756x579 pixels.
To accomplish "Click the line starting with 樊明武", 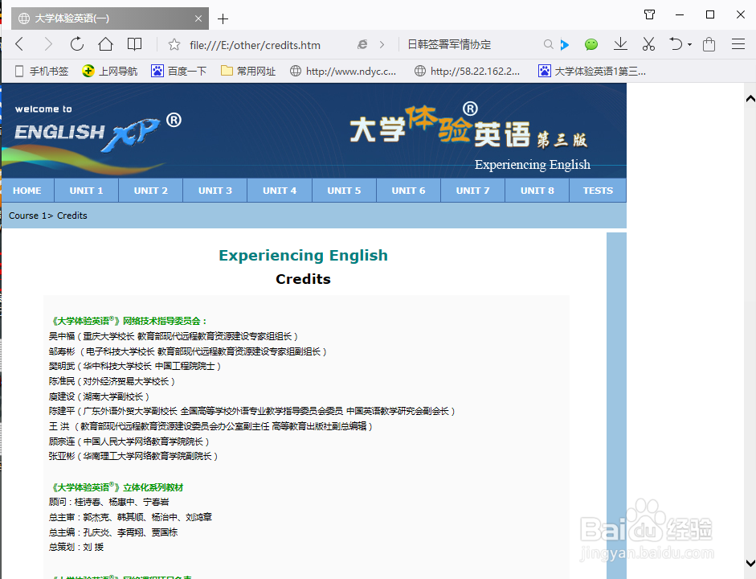I will [135, 367].
